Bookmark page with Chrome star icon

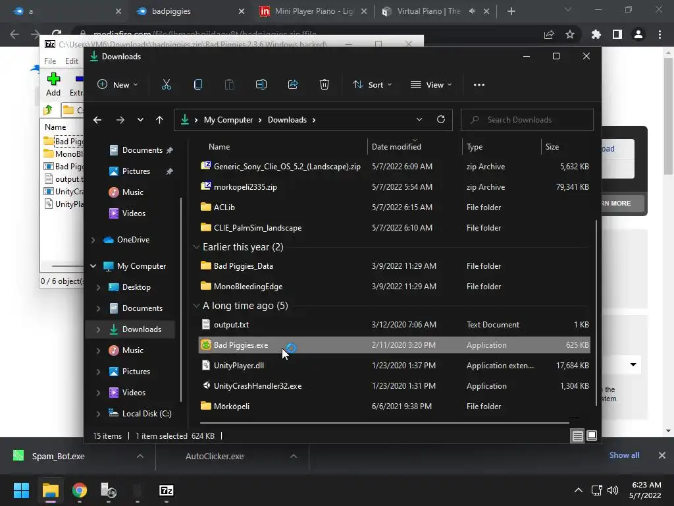click(x=570, y=34)
